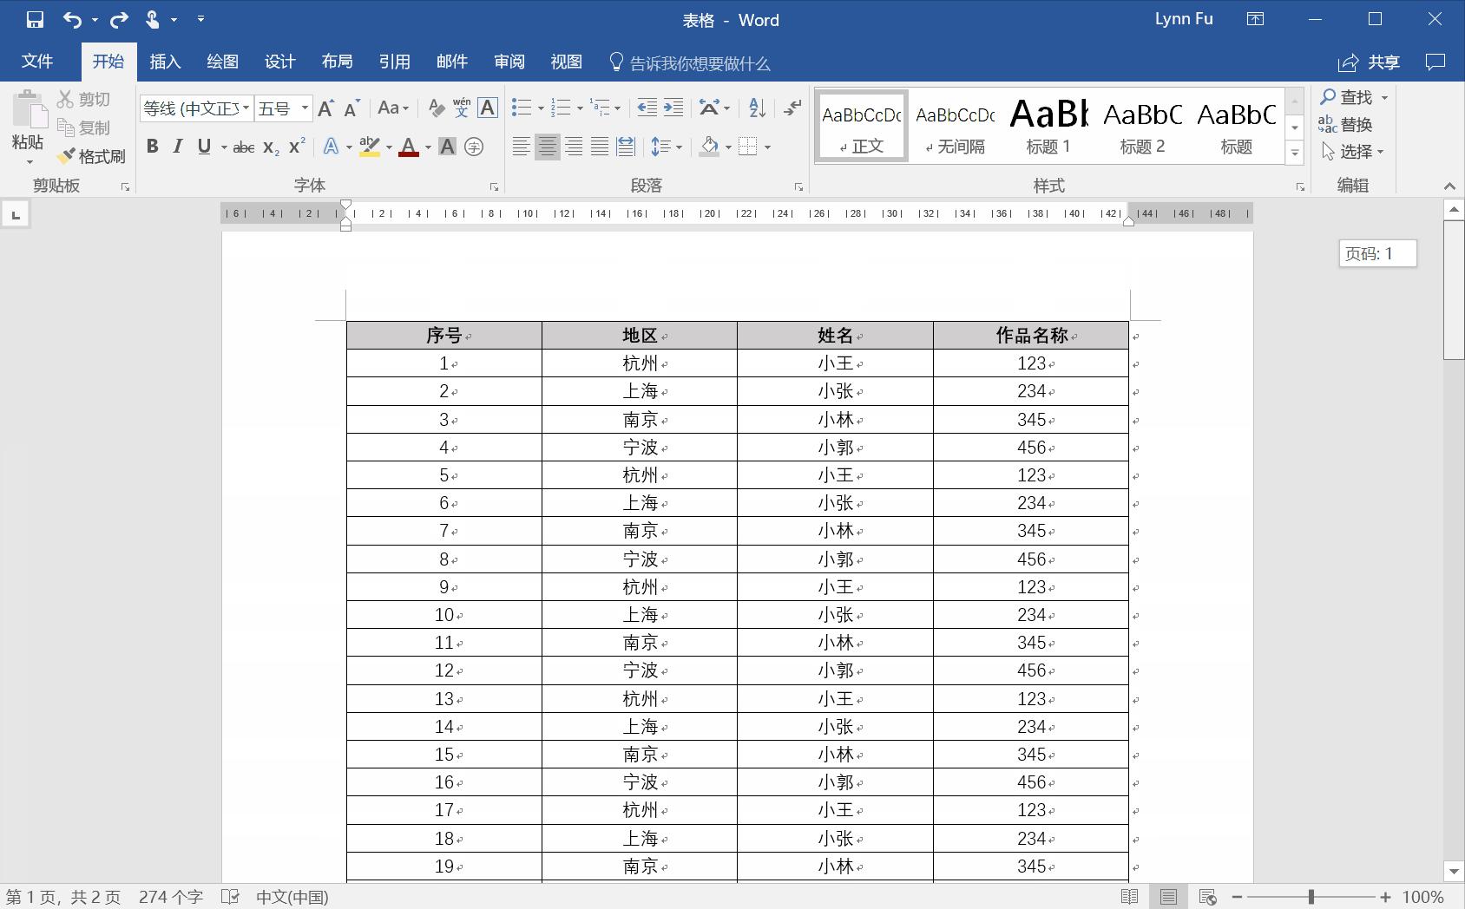Decrease font size with the shrink font icon
This screenshot has width=1465, height=909.
coord(351,108)
